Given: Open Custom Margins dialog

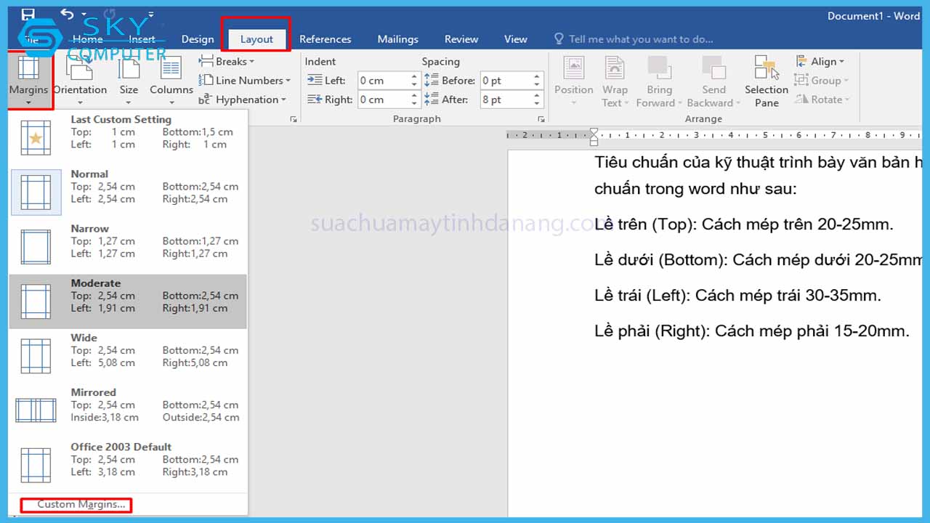Looking at the screenshot, I should pyautogui.click(x=81, y=504).
